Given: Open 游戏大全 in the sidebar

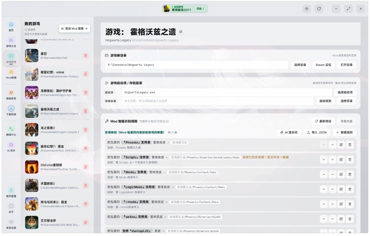Looking at the screenshot, I should tap(11, 42).
